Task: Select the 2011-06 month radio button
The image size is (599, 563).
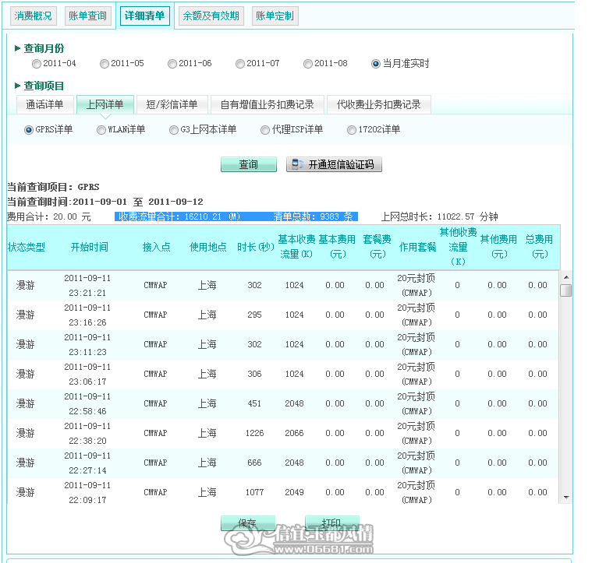Action: tap(172, 64)
